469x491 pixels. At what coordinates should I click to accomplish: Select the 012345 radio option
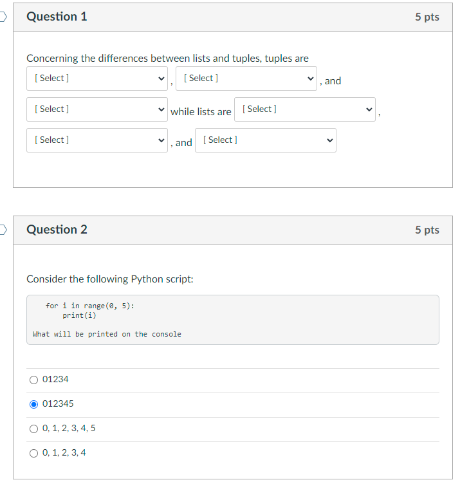34,404
